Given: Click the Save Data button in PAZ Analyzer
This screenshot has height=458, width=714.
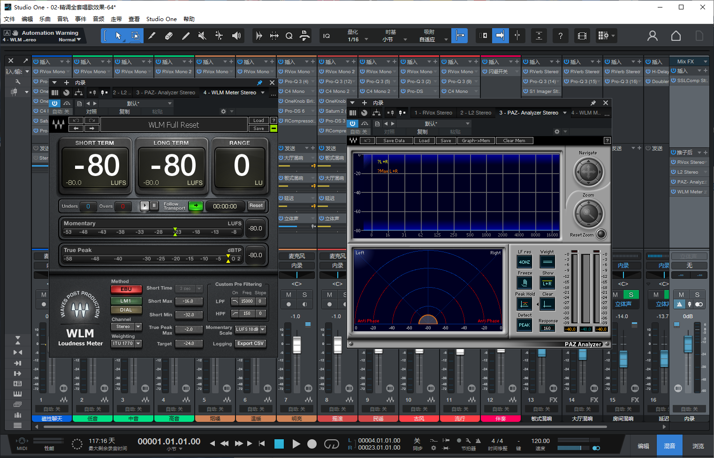Looking at the screenshot, I should point(394,141).
